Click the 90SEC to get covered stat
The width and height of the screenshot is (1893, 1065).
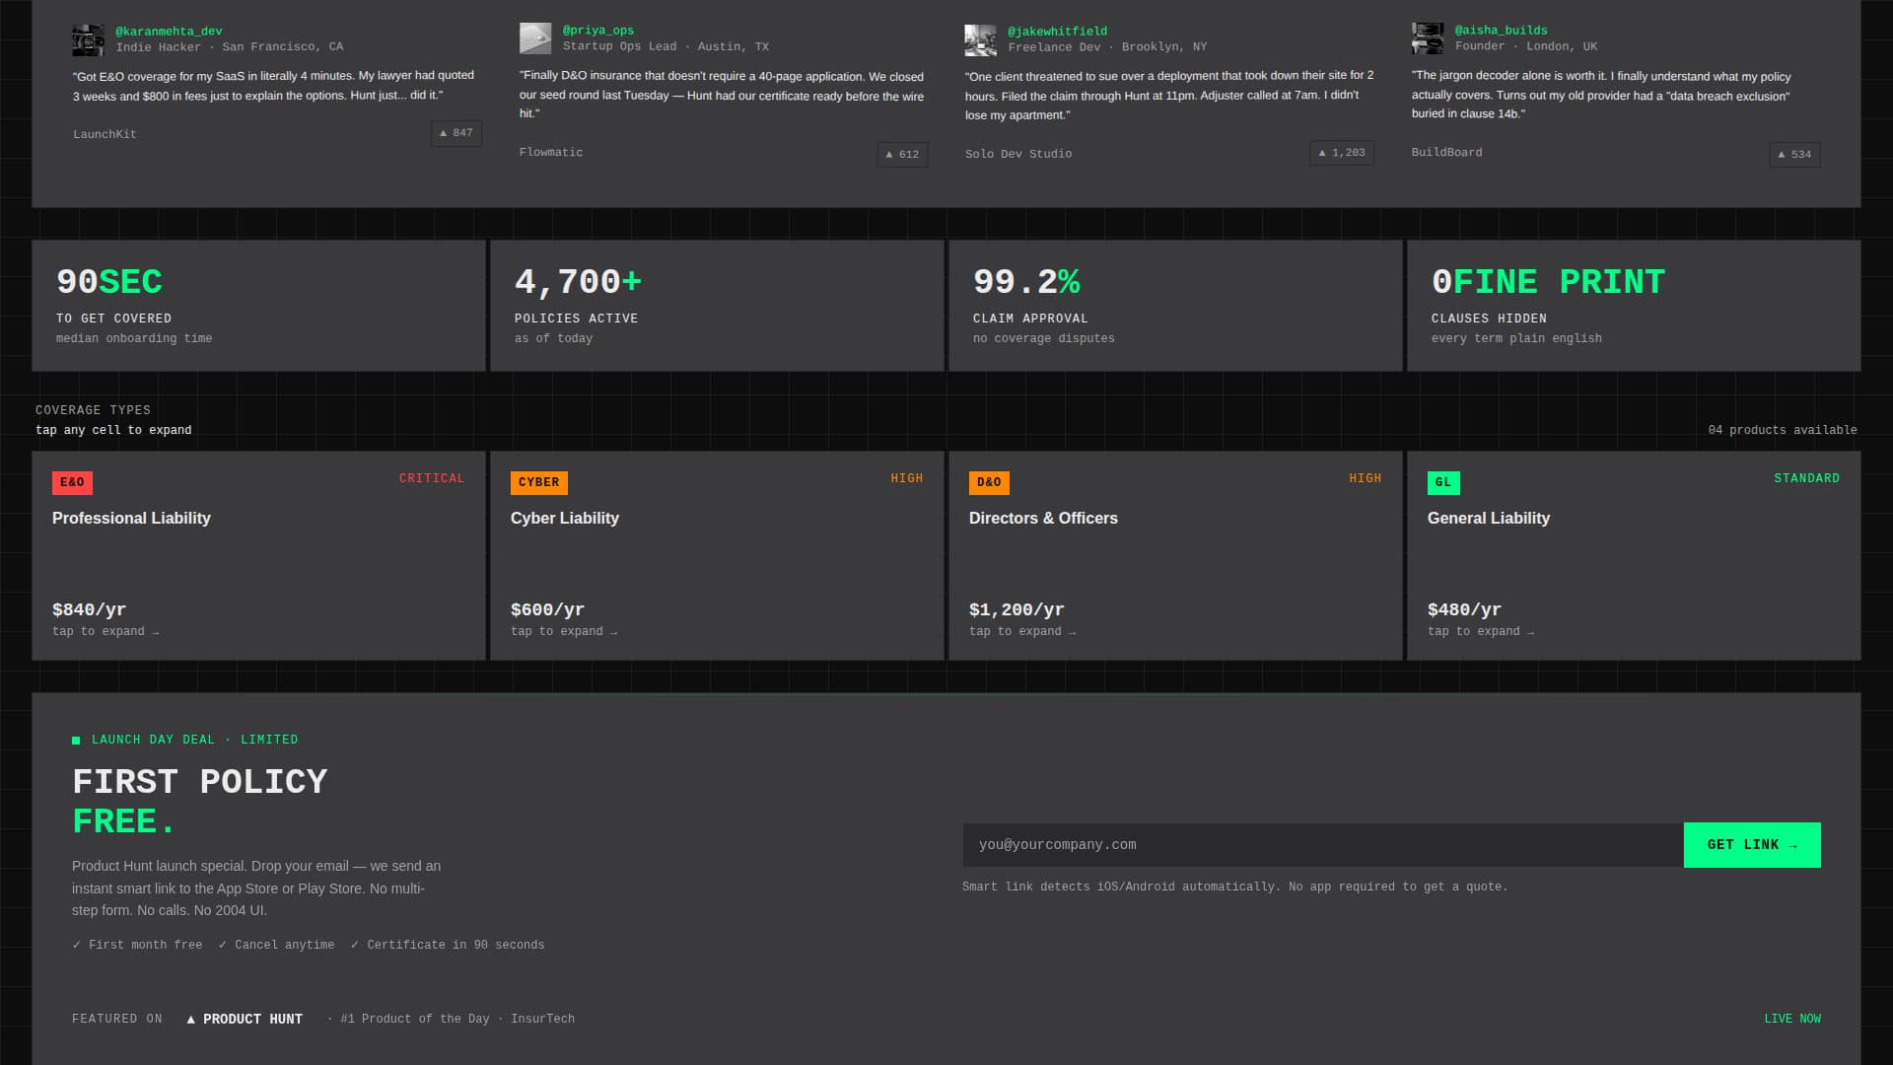[x=258, y=306]
